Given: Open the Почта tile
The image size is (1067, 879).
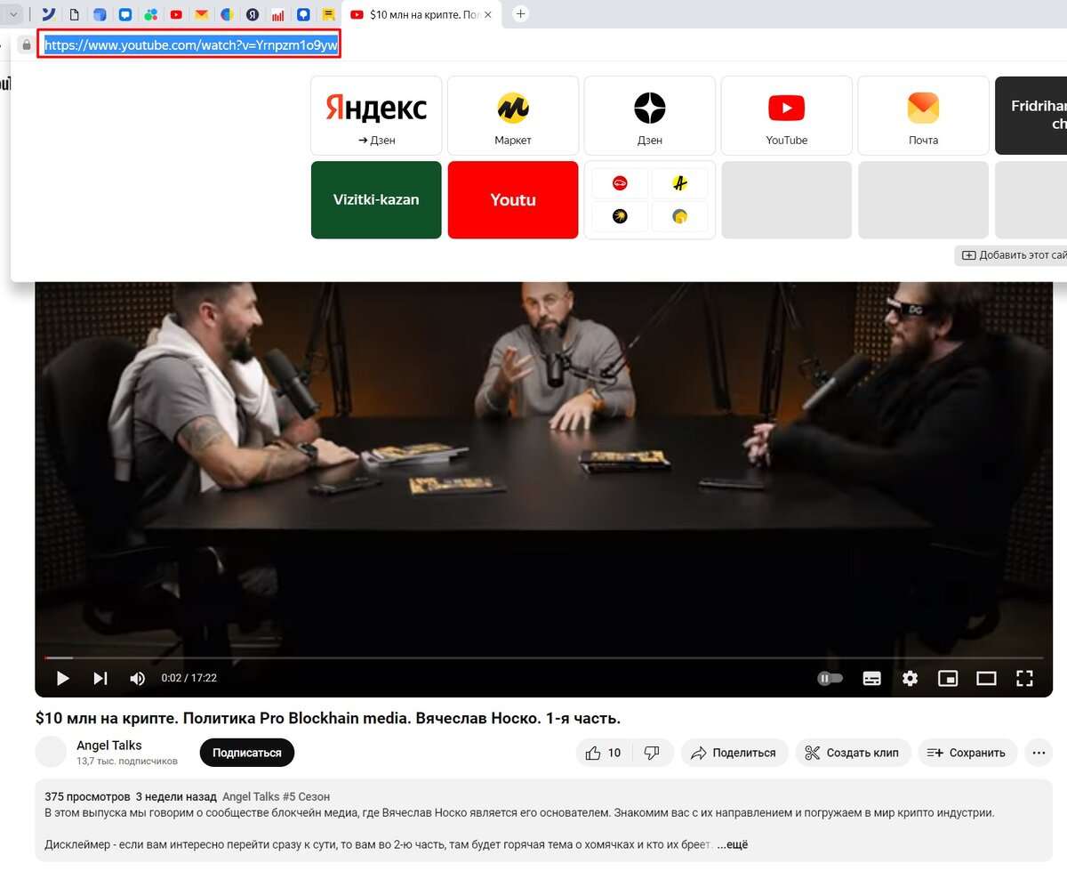Looking at the screenshot, I should (923, 116).
